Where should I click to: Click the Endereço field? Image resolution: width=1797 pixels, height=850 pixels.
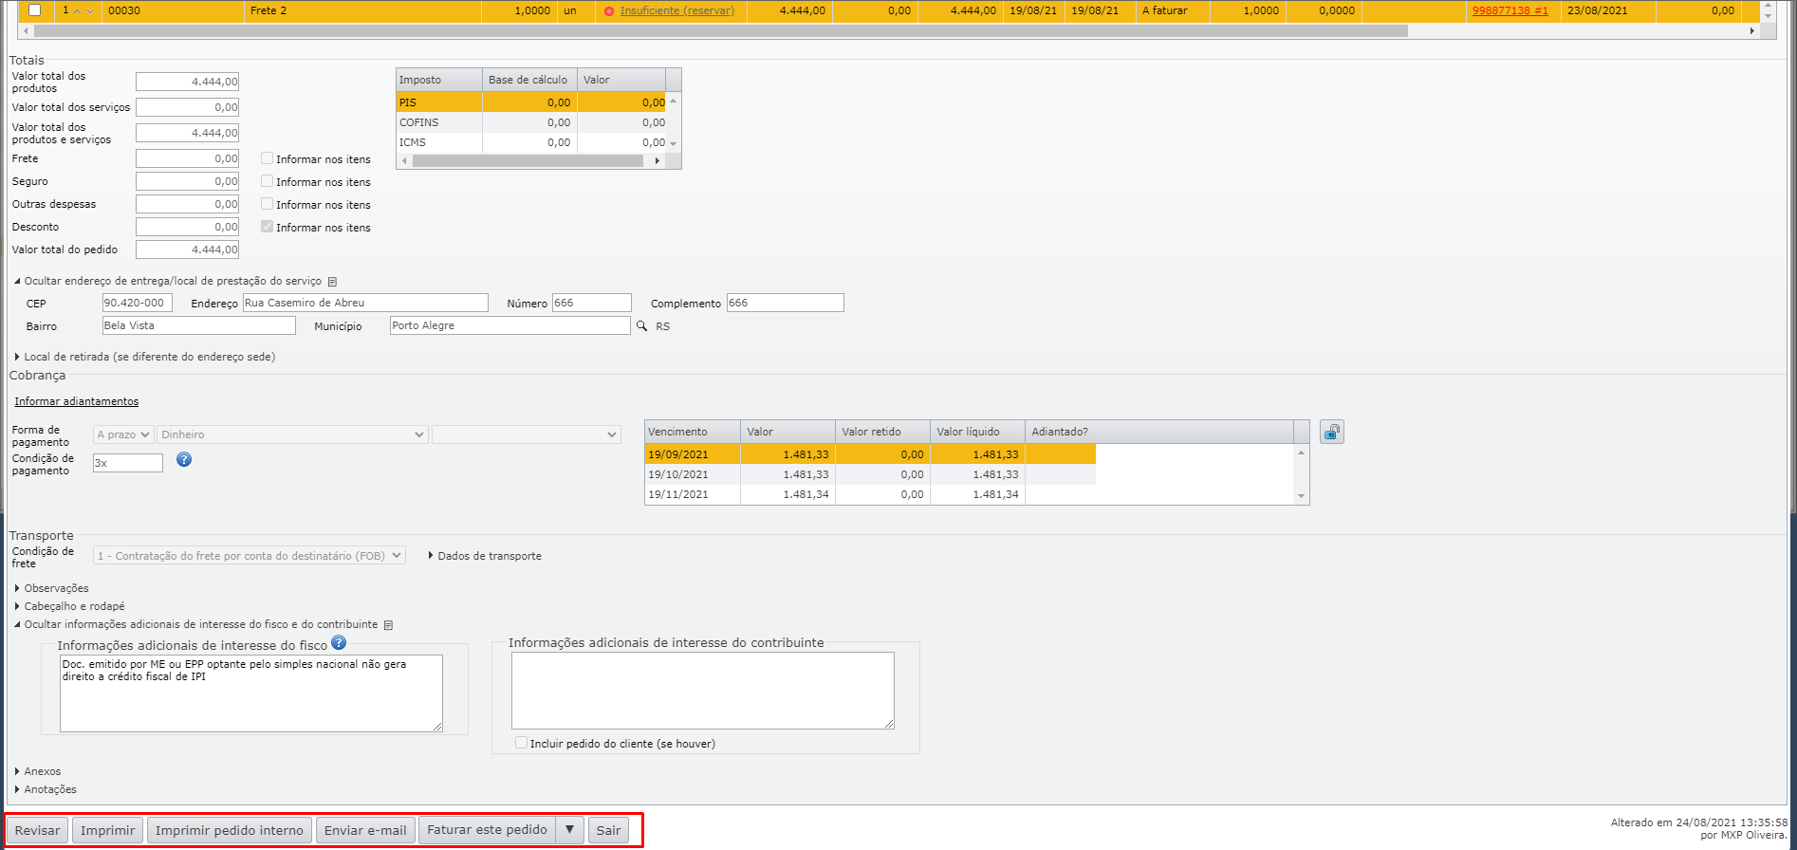365,304
